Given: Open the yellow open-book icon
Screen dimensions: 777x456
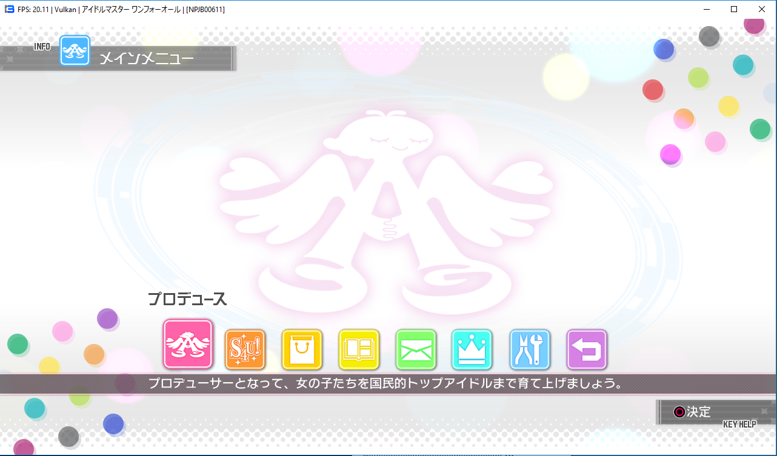Looking at the screenshot, I should coord(359,349).
